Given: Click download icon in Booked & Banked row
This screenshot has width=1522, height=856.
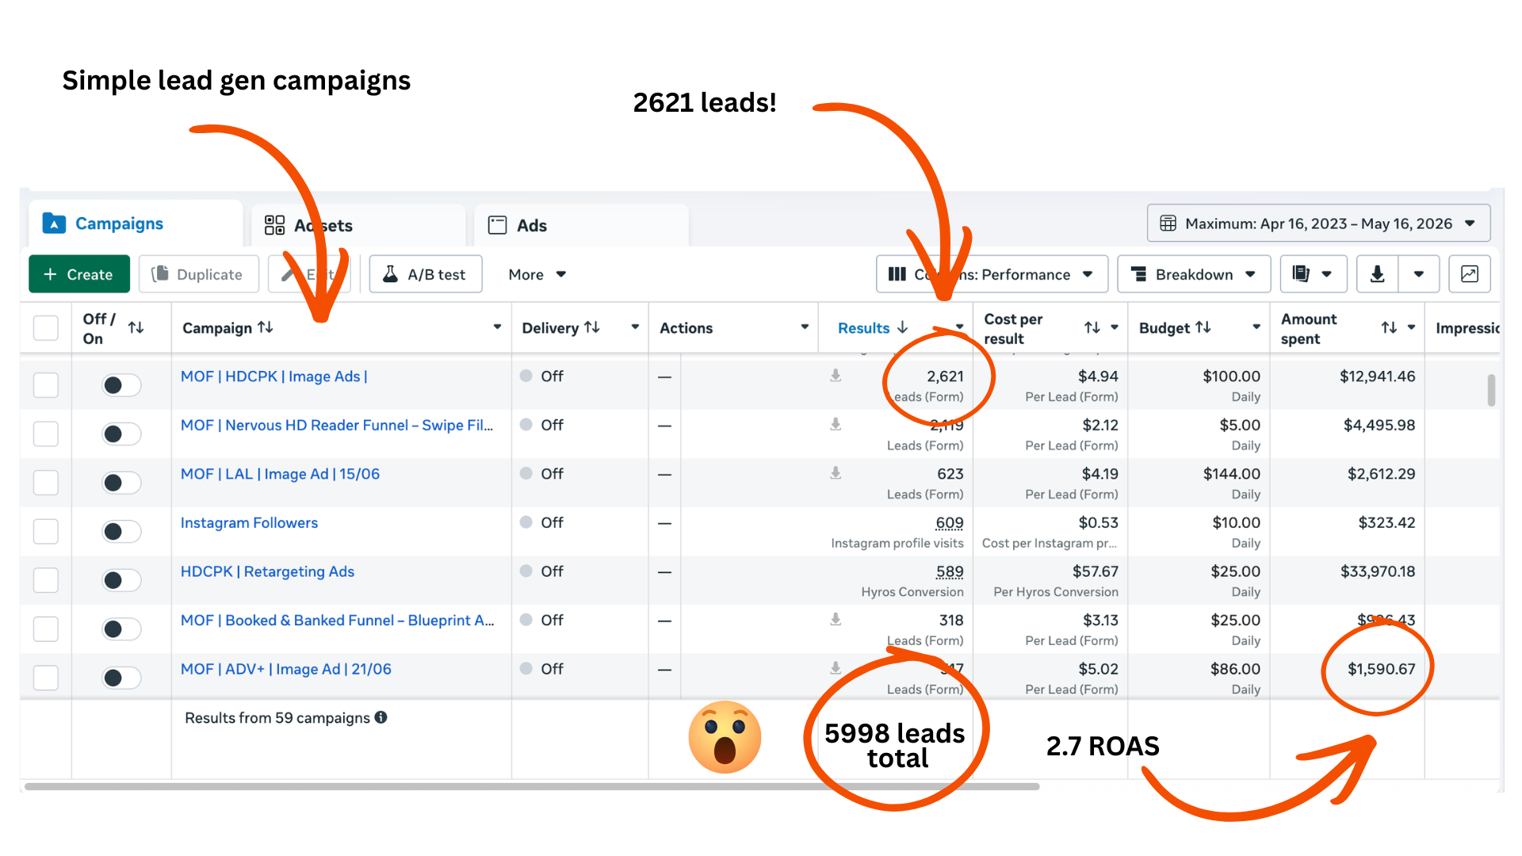Looking at the screenshot, I should click(836, 620).
